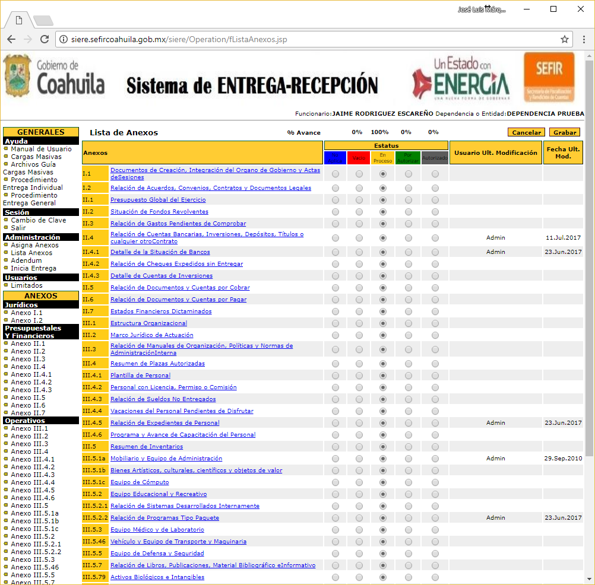Viewport: 595px width, 585px height.
Task: Reload the page with the refresh icon
Action: tap(45, 39)
